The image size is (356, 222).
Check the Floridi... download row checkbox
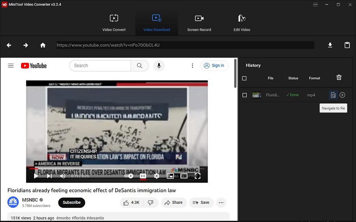tap(244, 95)
